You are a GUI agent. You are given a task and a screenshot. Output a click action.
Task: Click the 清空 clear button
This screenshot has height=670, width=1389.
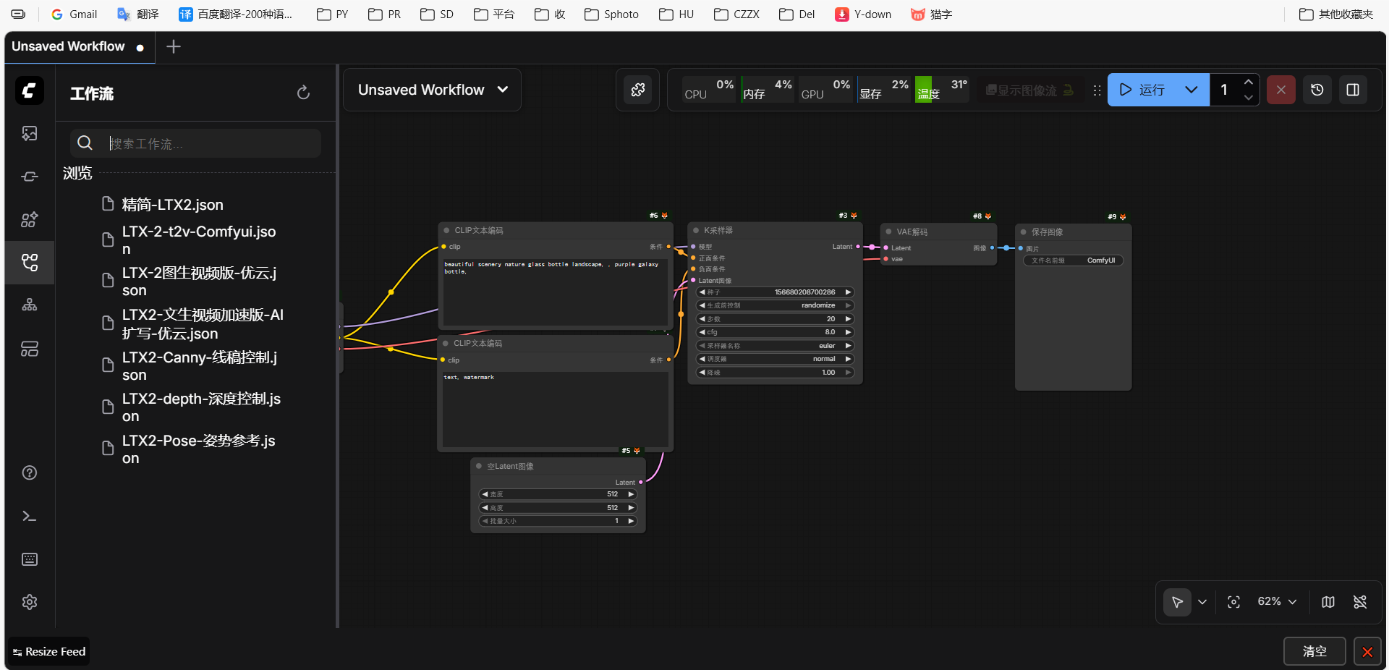coord(1314,651)
